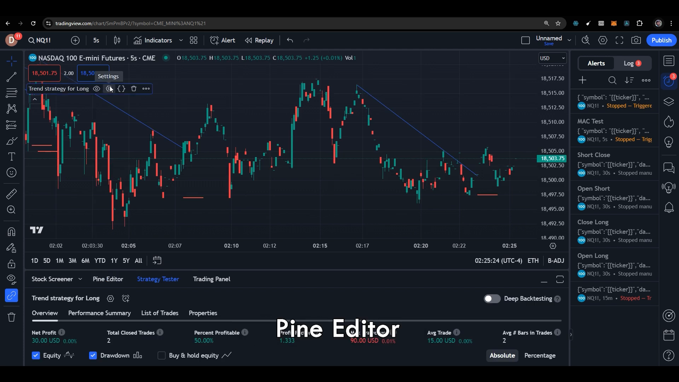Open the candlestick chart style selector

pyautogui.click(x=117, y=40)
